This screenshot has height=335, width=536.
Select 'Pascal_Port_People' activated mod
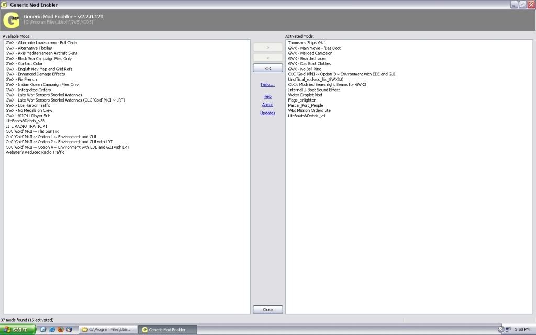(306, 105)
